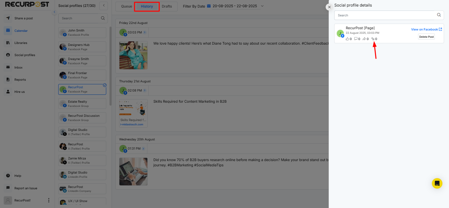Screen dimensions: 449x208
Task: Open the i-midastouch.com link
Action: click(x=132, y=124)
